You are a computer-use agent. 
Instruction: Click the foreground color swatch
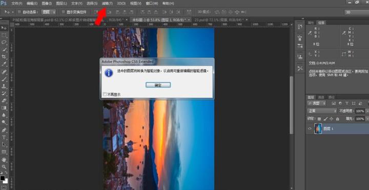click(3, 178)
